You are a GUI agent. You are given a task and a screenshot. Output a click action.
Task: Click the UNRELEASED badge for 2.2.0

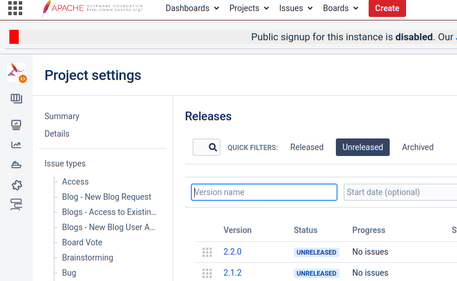point(316,252)
